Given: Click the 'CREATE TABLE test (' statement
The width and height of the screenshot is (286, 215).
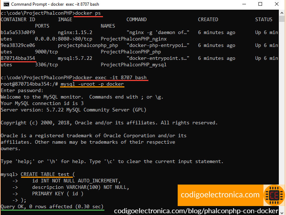Looking at the screenshot, I should tap(48, 175).
